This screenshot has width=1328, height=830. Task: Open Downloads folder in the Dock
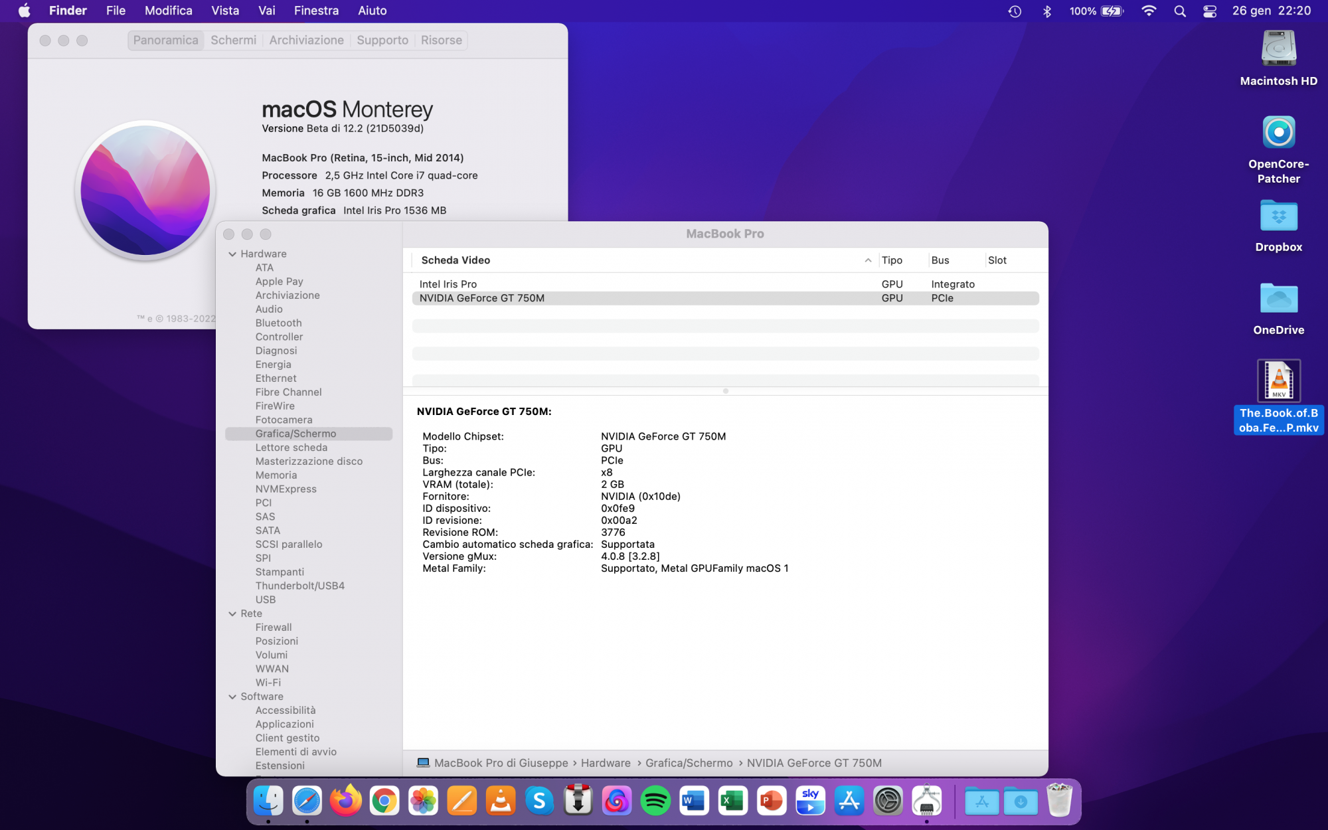click(x=1021, y=801)
